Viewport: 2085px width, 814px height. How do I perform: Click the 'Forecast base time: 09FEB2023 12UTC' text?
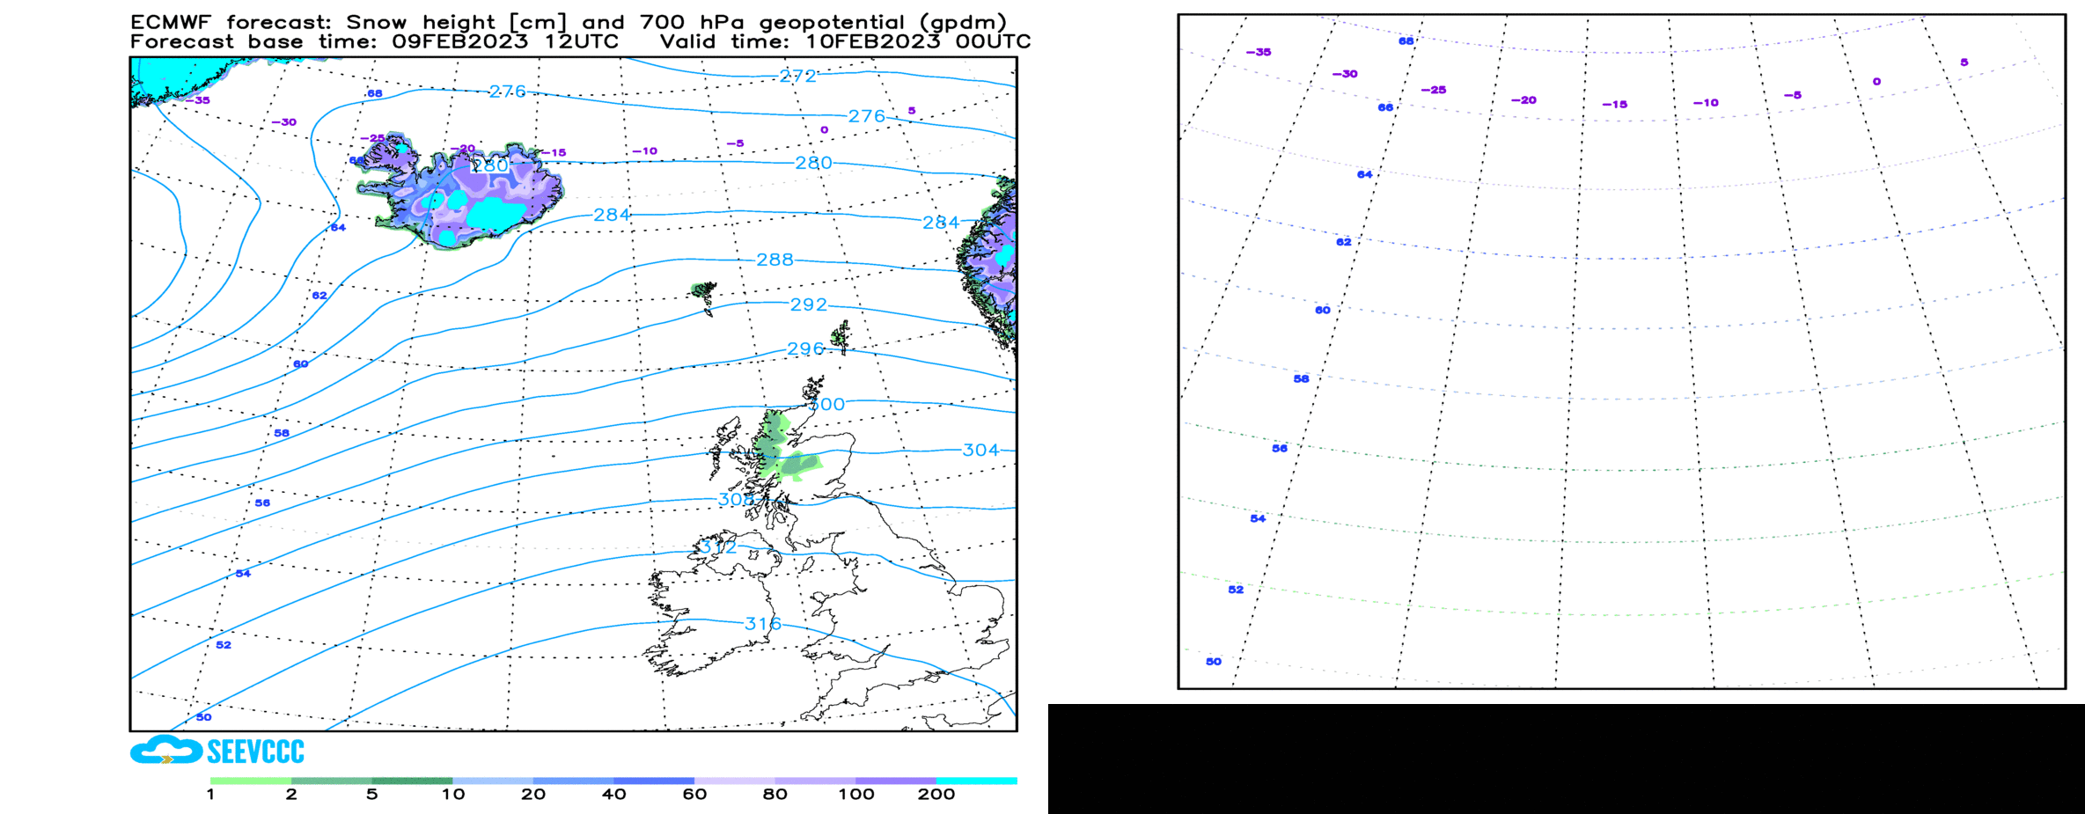tap(374, 41)
